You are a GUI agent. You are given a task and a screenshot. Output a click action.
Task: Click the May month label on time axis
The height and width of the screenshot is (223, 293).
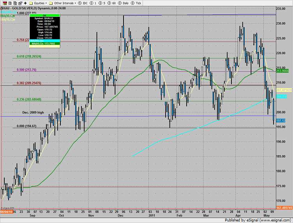click(x=266, y=216)
